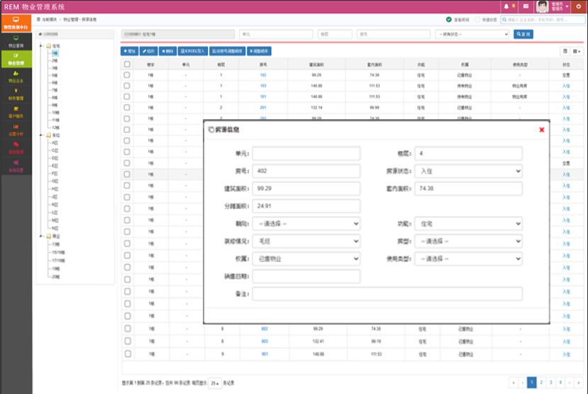Click the 房号 field containing 402

pyautogui.click(x=306, y=171)
